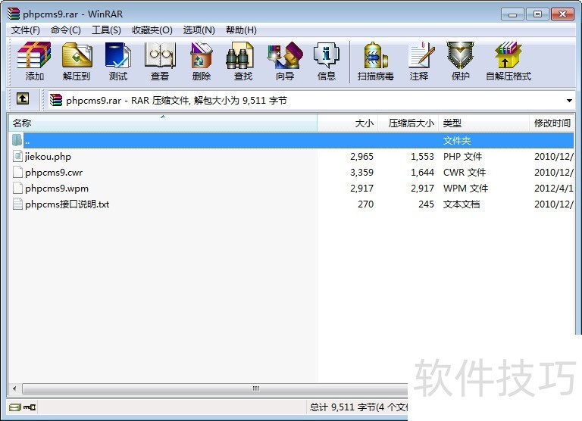Open the 选项(N) menu
This screenshot has height=421, width=582.
(199, 30)
